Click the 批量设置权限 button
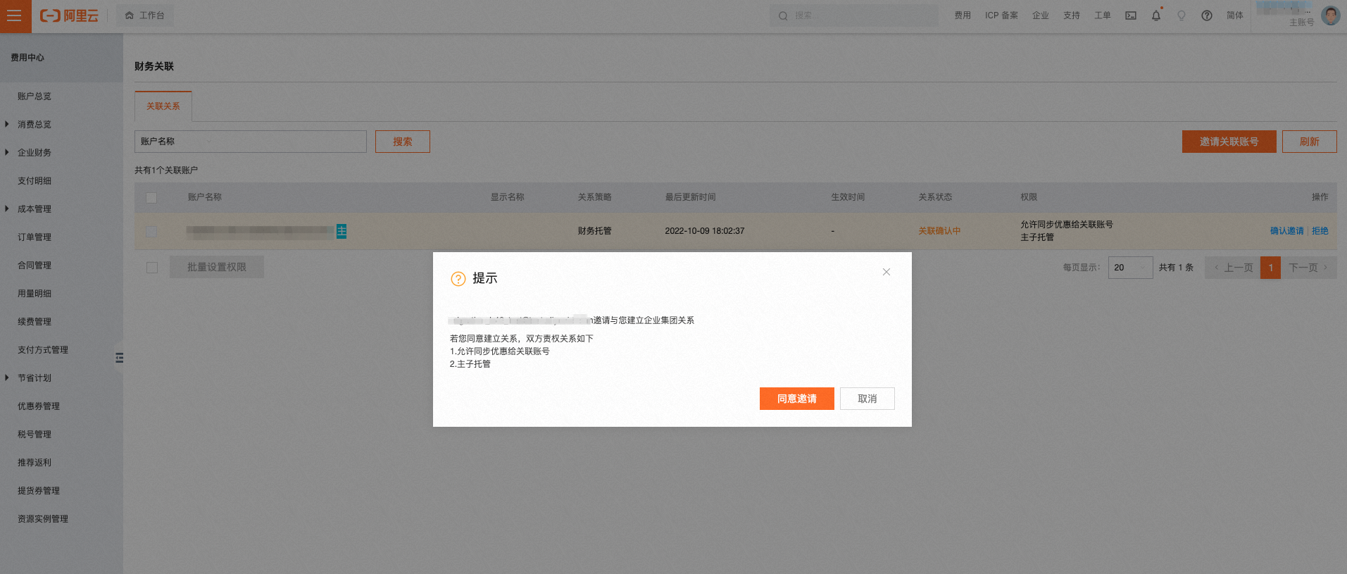1347x574 pixels. pyautogui.click(x=217, y=267)
